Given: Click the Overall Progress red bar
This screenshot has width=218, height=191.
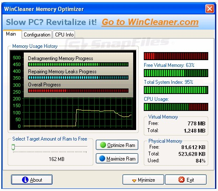Looking at the screenshot, I should 78,91.
